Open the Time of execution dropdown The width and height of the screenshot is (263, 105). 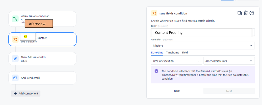click(x=176, y=61)
